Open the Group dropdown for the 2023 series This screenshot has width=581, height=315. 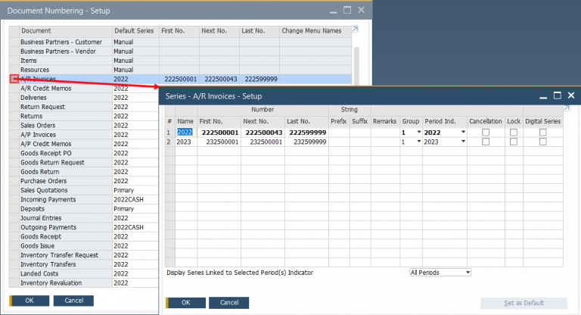tap(418, 142)
